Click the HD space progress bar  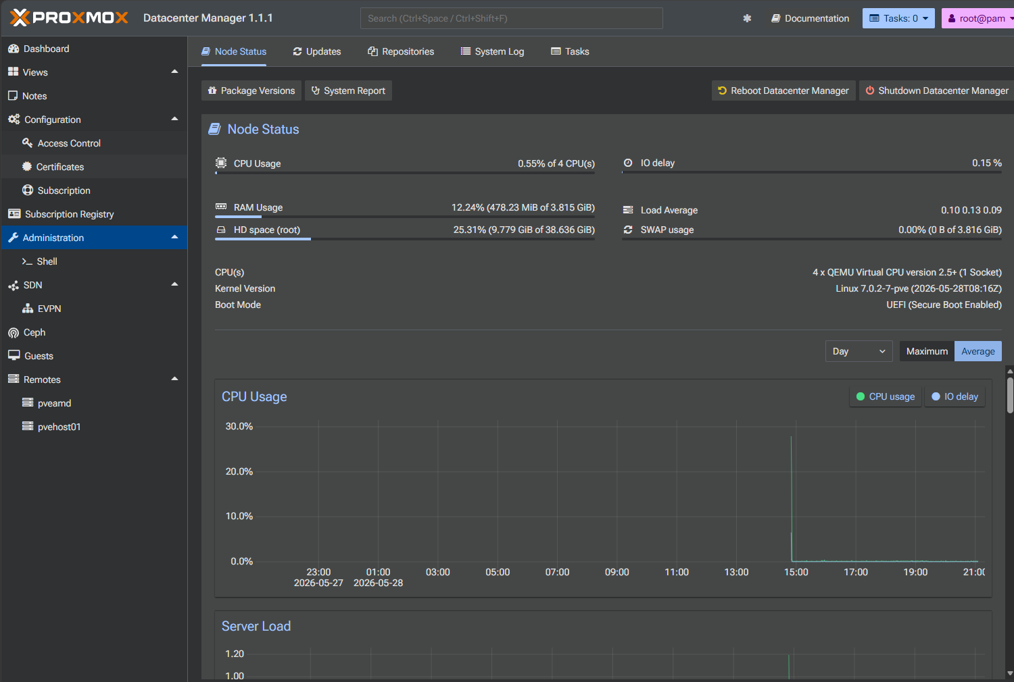tap(405, 238)
